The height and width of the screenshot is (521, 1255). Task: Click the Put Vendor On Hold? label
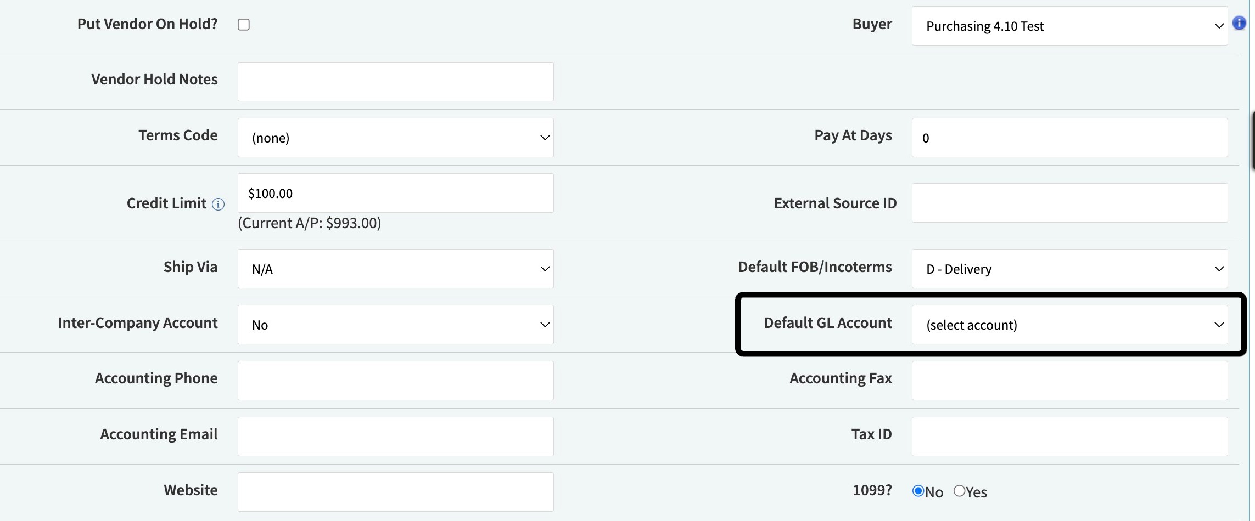click(148, 24)
